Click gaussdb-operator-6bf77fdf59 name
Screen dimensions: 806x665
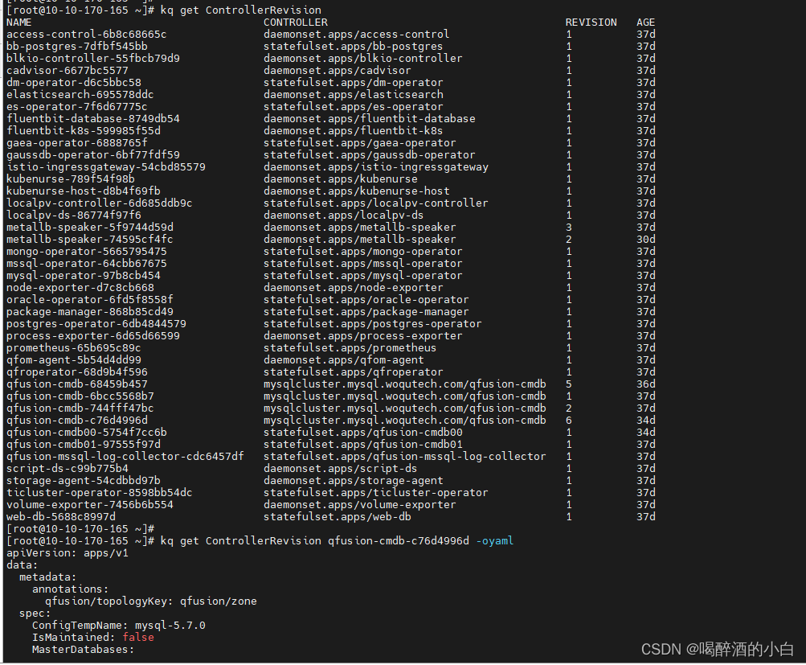[x=93, y=155]
